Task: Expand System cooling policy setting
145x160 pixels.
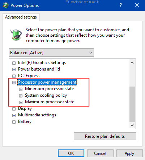Action: tap(21, 96)
